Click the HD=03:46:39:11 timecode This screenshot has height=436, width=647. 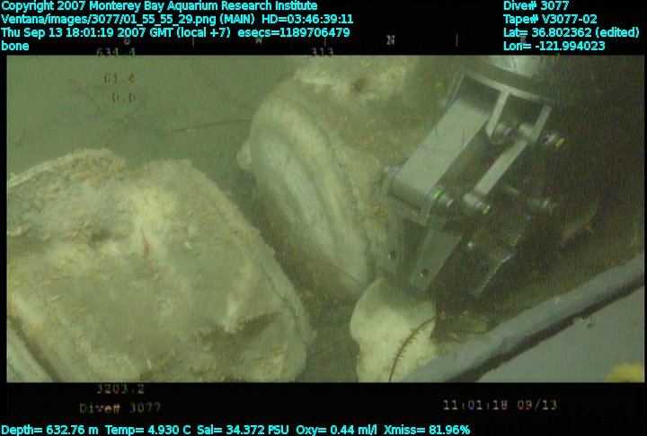click(307, 19)
